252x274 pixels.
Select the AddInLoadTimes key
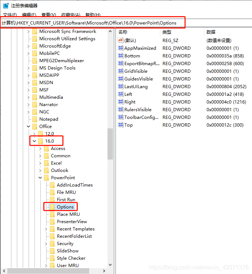point(75,185)
